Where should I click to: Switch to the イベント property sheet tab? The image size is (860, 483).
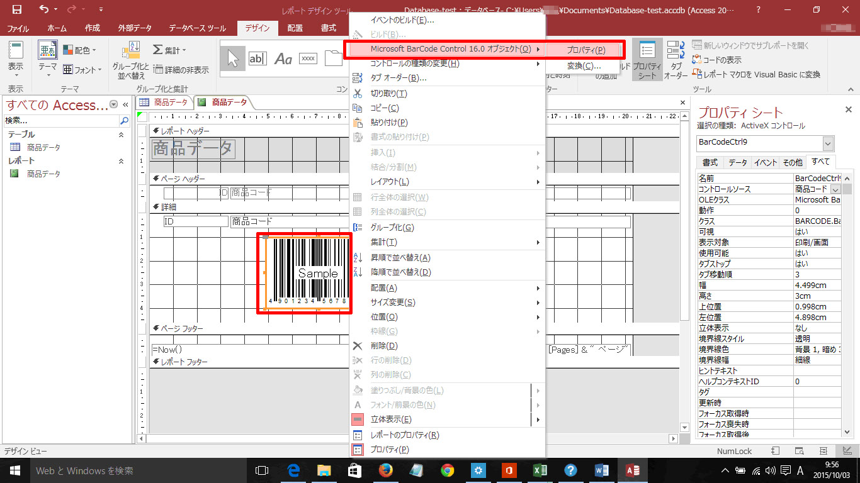pyautogui.click(x=766, y=162)
